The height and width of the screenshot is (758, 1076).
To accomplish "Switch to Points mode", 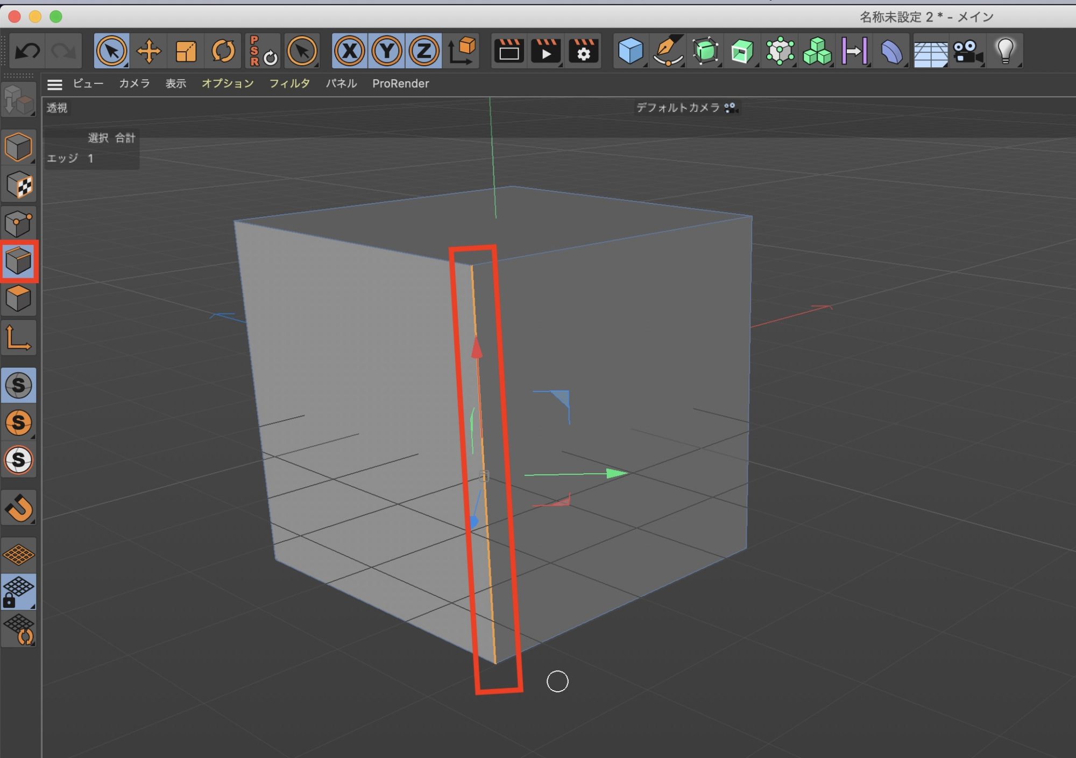I will [19, 223].
